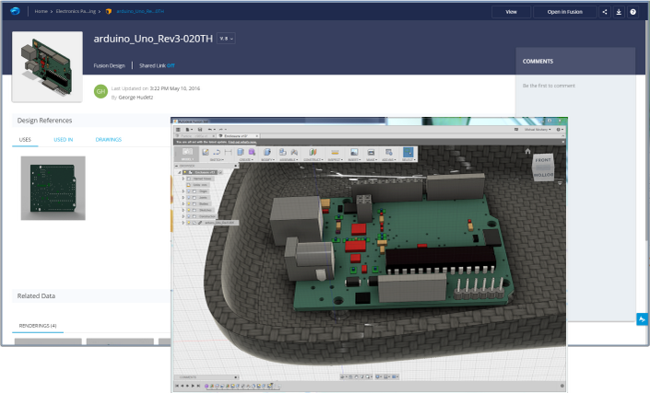Click the Autodesk A360 home logo

[x=16, y=12]
